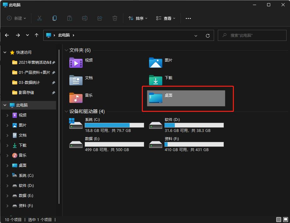Rename the selected item

point(84,18)
